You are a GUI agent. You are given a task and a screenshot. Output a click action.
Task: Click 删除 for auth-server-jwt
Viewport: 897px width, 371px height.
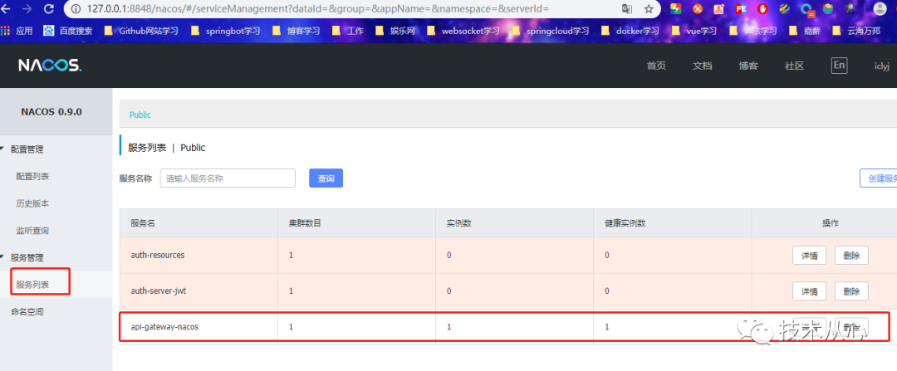[x=851, y=291]
